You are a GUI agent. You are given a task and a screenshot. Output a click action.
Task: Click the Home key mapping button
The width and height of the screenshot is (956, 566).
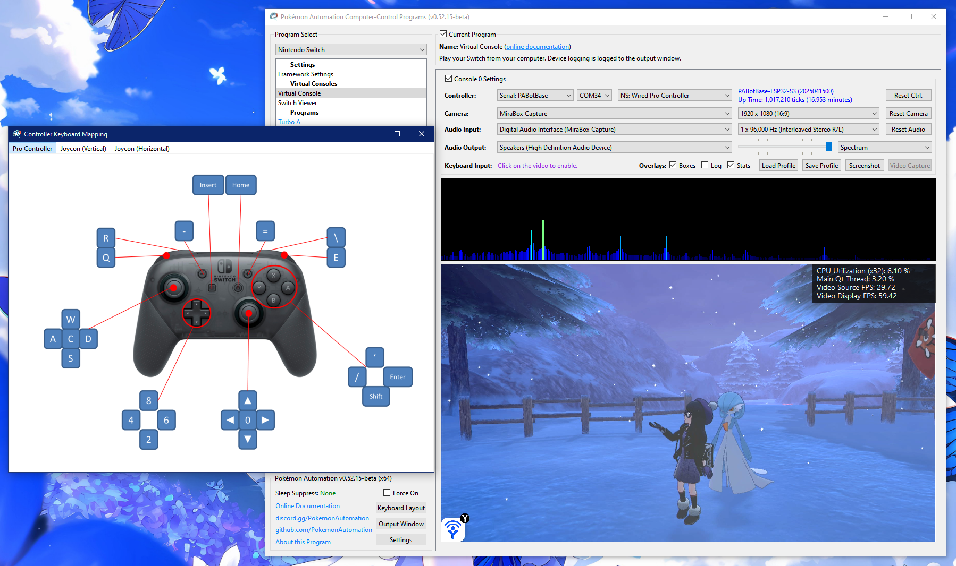point(241,185)
